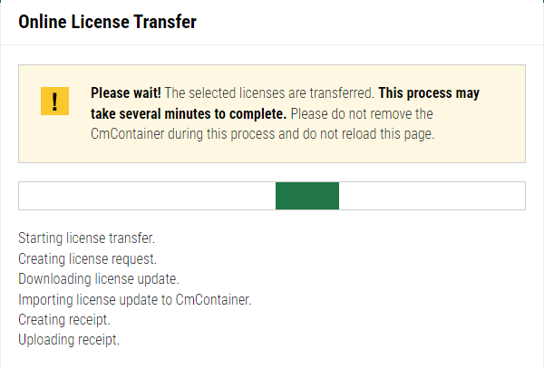Click the "Creating license request." status line

88,258
